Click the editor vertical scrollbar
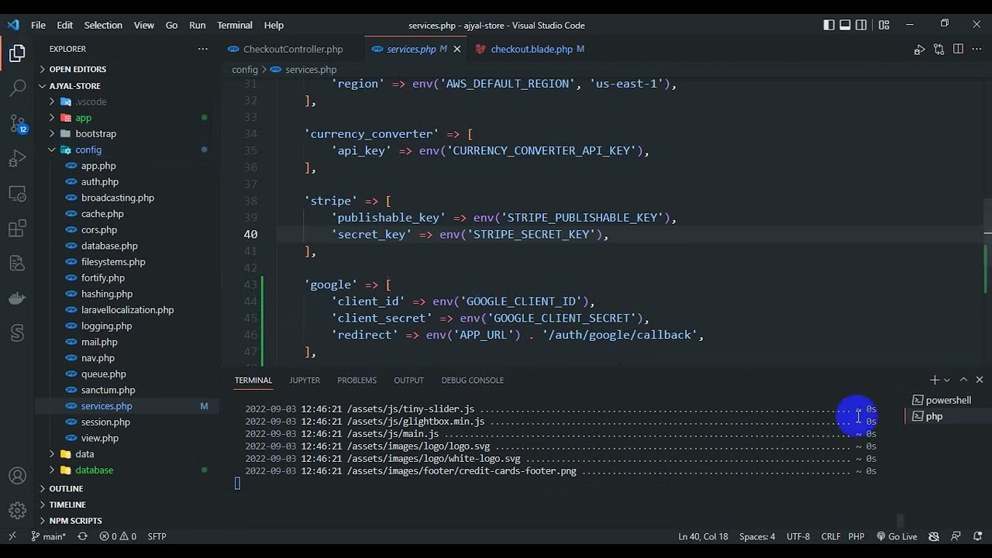The width and height of the screenshot is (992, 558). 987,221
